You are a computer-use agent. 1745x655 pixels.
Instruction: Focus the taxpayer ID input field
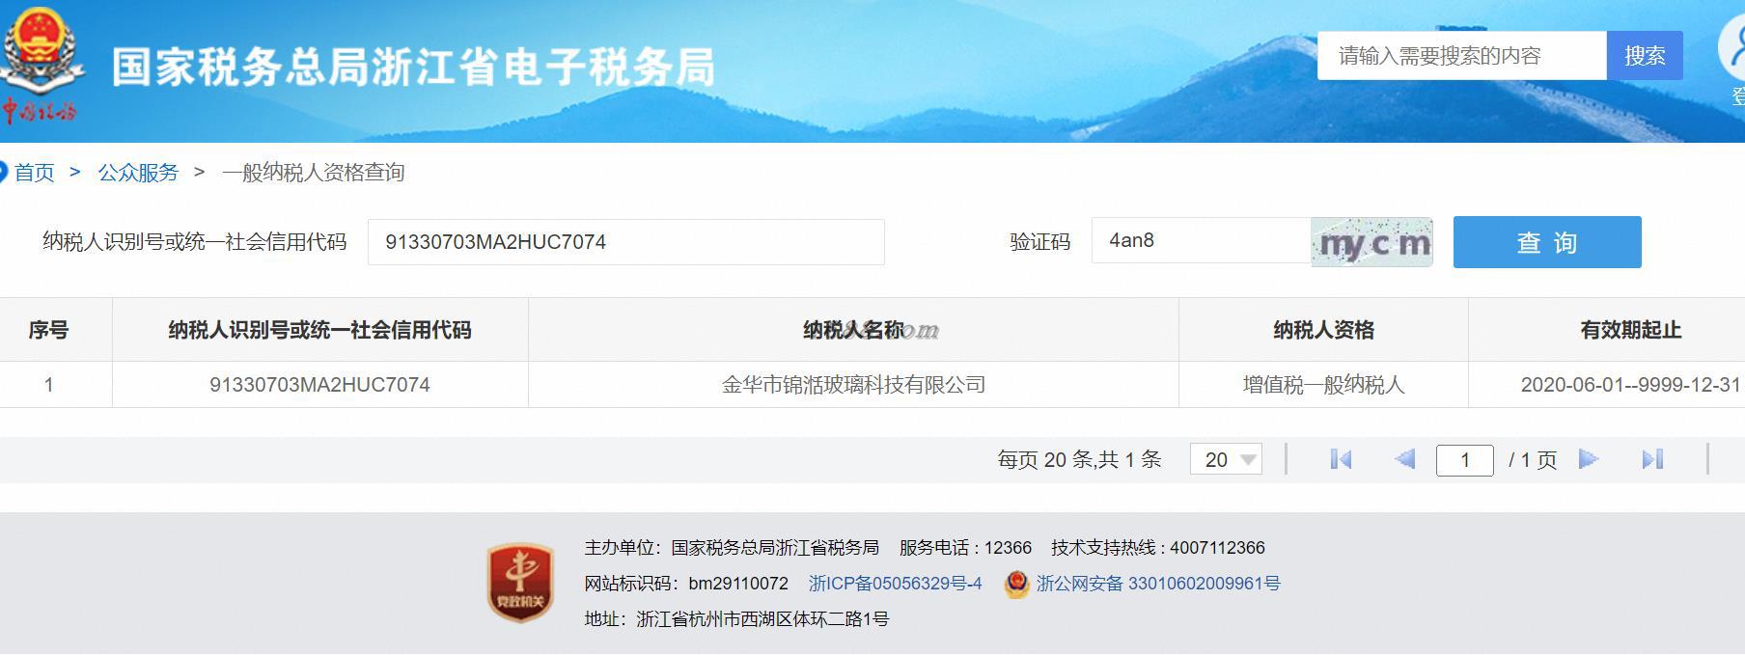(625, 242)
